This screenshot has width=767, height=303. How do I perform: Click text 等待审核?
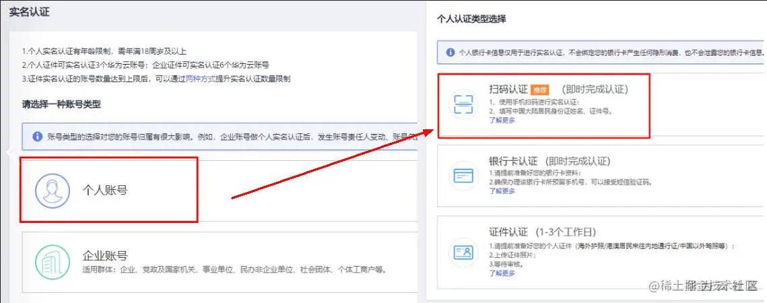(506, 265)
